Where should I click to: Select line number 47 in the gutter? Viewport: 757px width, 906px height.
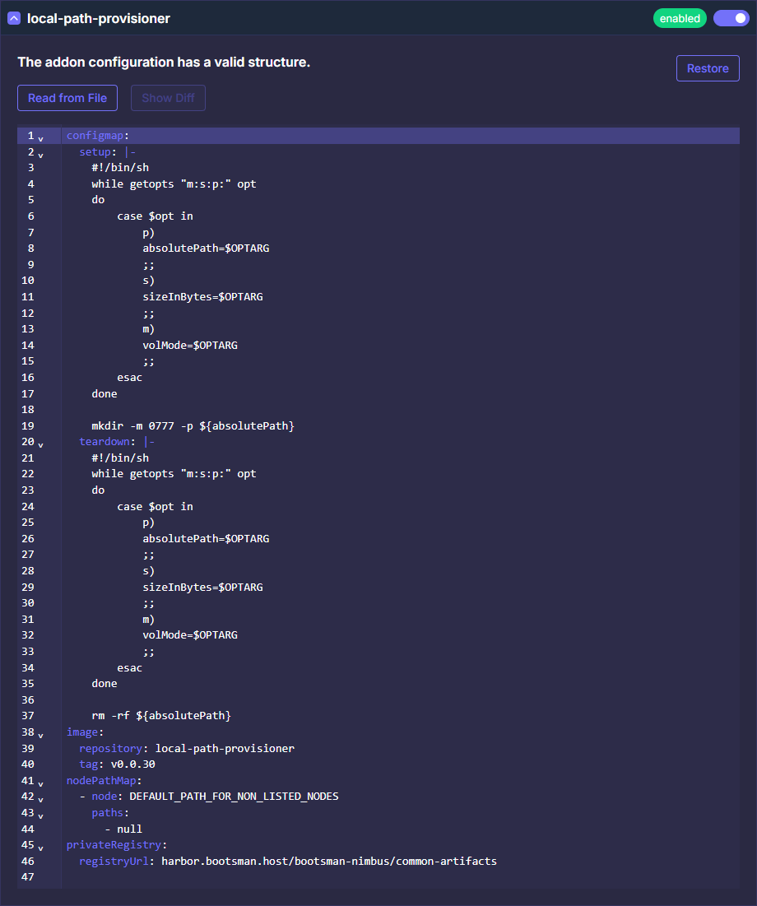[28, 877]
